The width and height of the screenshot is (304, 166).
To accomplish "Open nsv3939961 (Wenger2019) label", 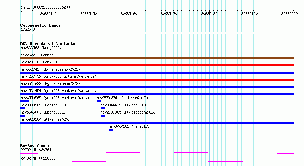I will coord(44,105).
